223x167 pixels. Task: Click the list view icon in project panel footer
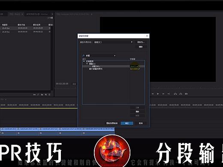click(34, 95)
